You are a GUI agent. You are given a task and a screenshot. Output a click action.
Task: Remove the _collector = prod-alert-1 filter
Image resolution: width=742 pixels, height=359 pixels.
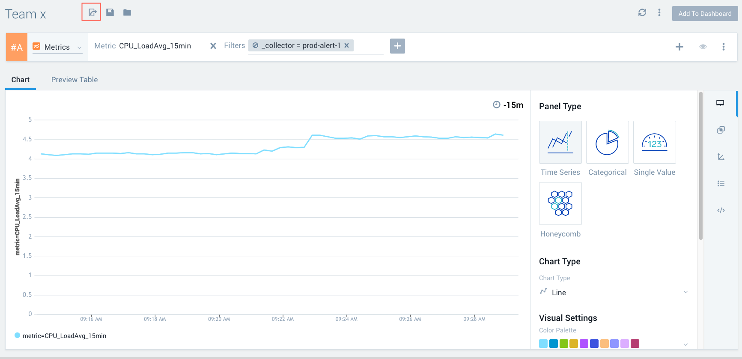pos(347,45)
